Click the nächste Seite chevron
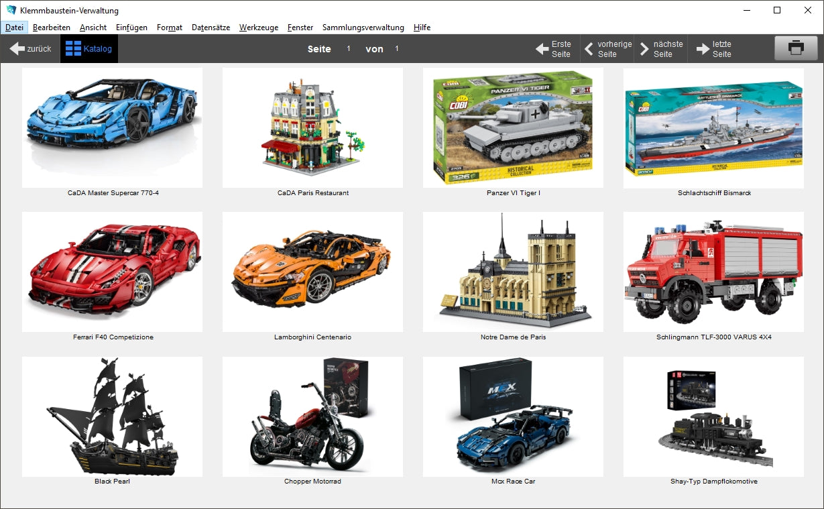Screen dimensions: 824x509 click(x=644, y=49)
